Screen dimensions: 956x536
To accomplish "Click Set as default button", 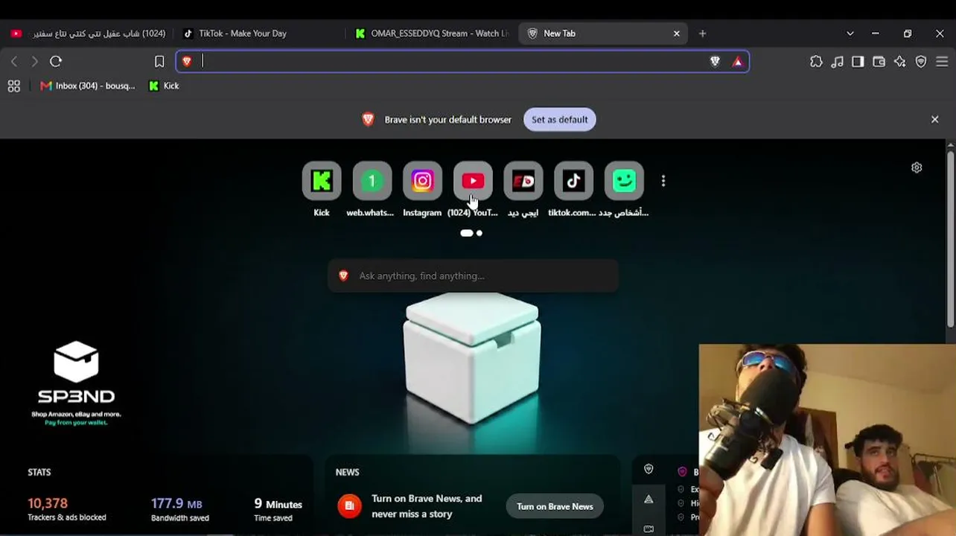I will 559,120.
